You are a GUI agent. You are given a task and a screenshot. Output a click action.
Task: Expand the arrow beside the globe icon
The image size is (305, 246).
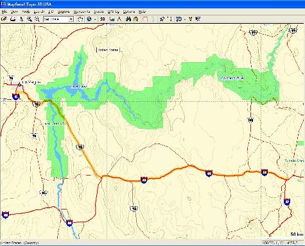(95, 19)
